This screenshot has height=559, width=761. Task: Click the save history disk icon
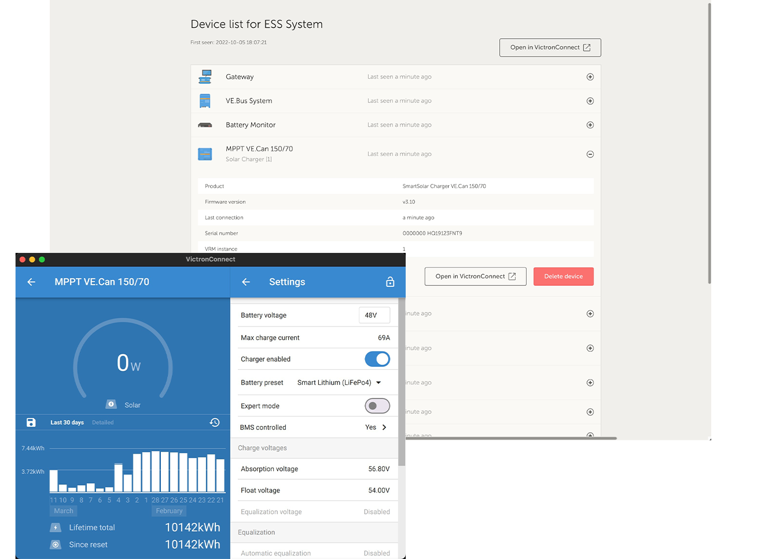31,422
